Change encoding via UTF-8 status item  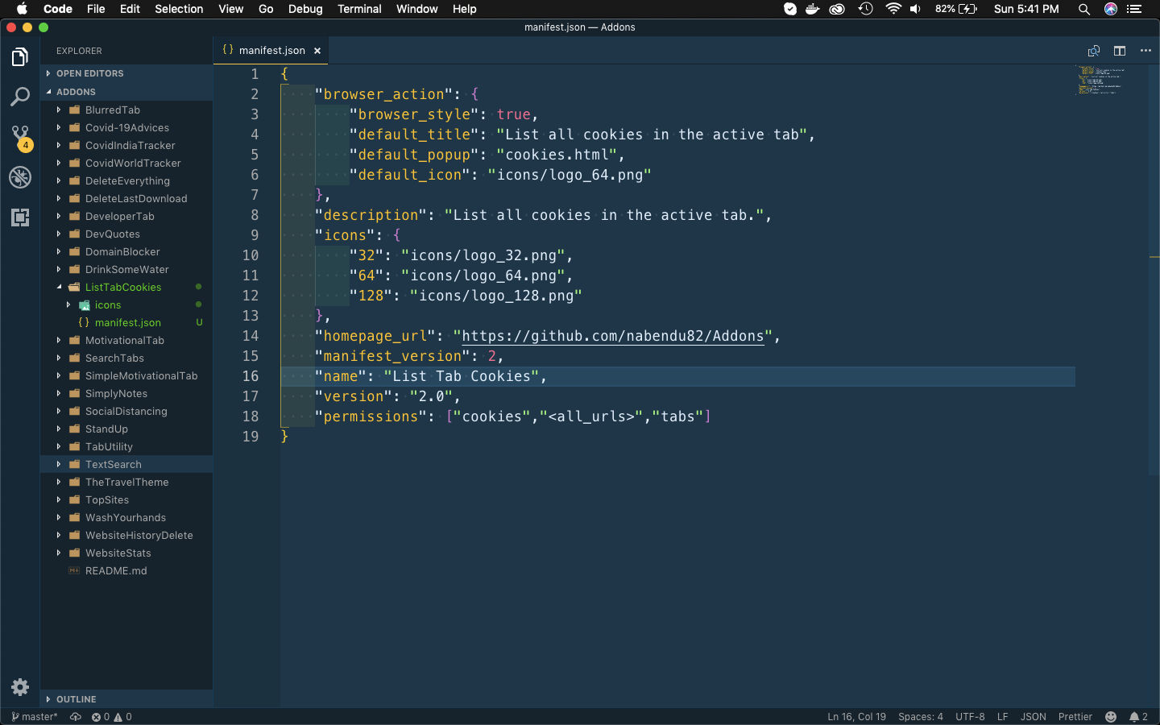tap(970, 717)
